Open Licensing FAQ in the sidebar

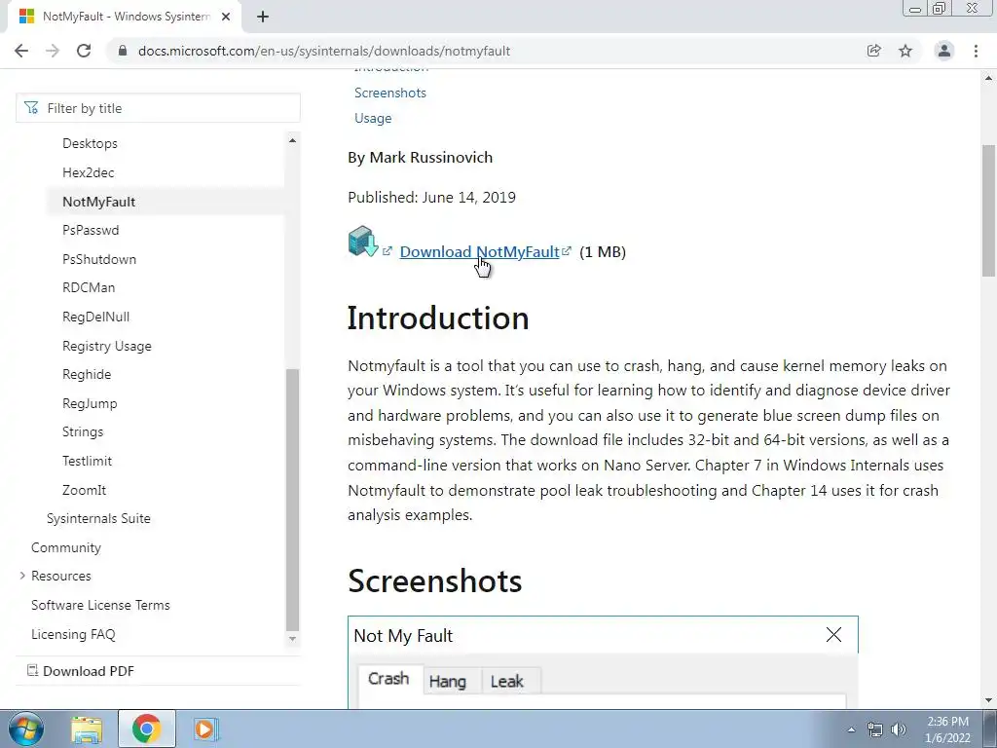pos(73,634)
